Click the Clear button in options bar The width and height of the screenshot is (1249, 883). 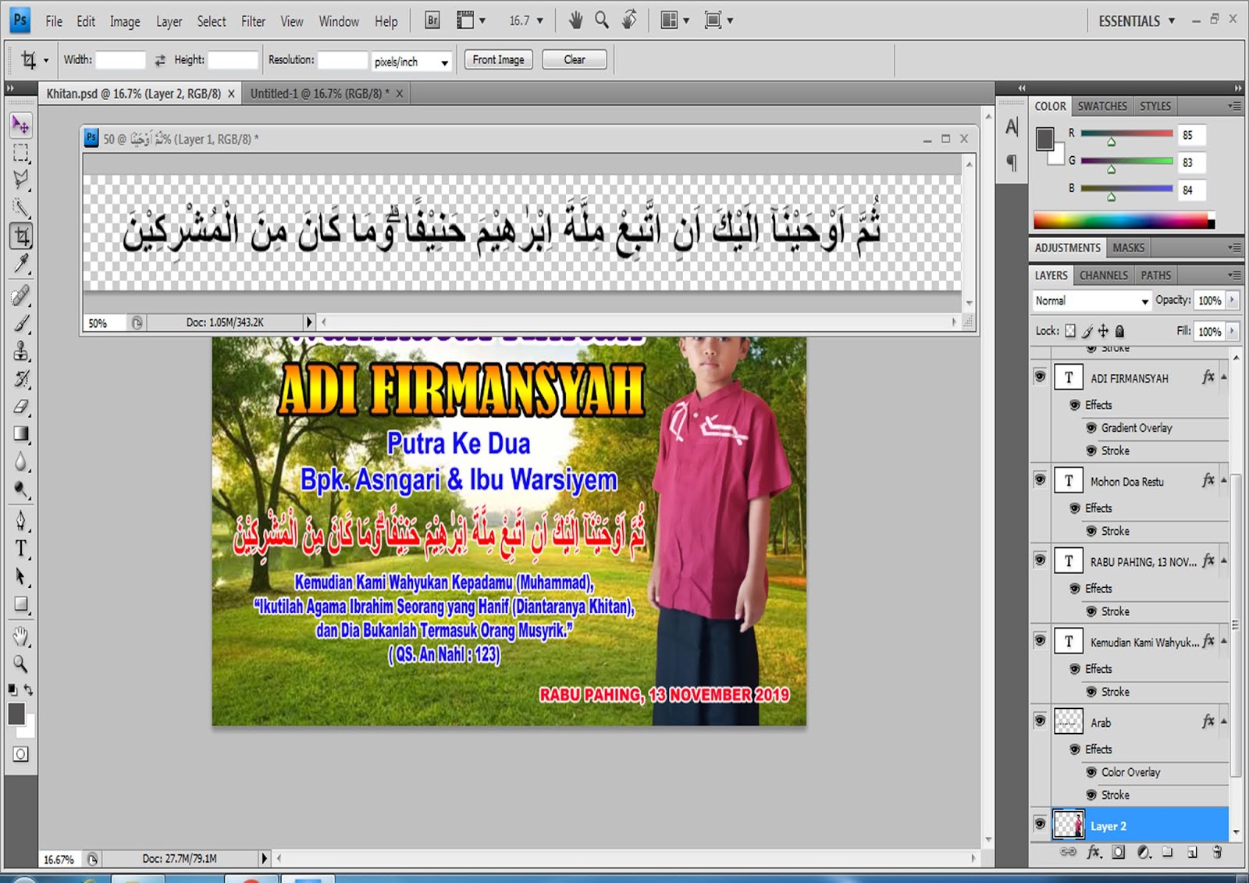[x=575, y=59]
